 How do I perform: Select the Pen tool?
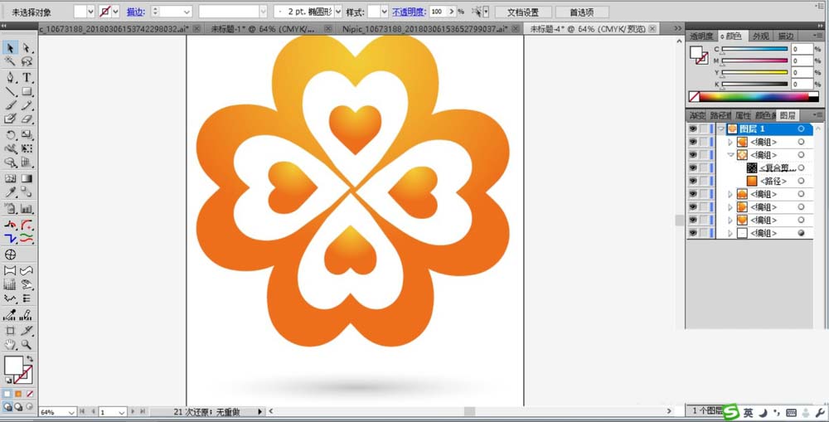[x=10, y=78]
